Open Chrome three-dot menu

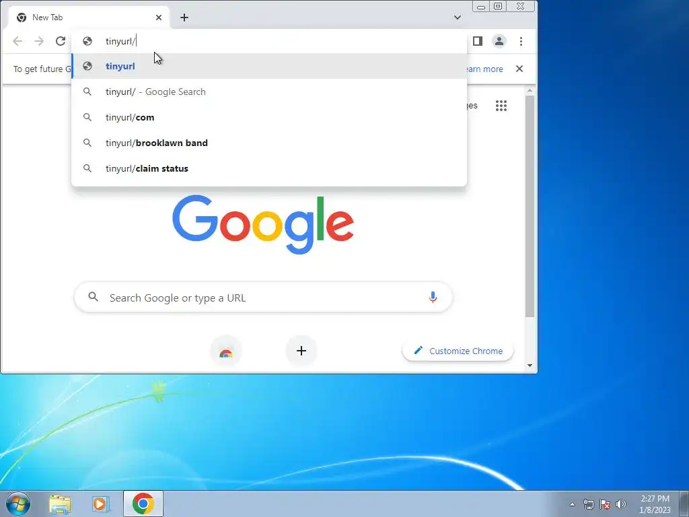click(x=521, y=41)
